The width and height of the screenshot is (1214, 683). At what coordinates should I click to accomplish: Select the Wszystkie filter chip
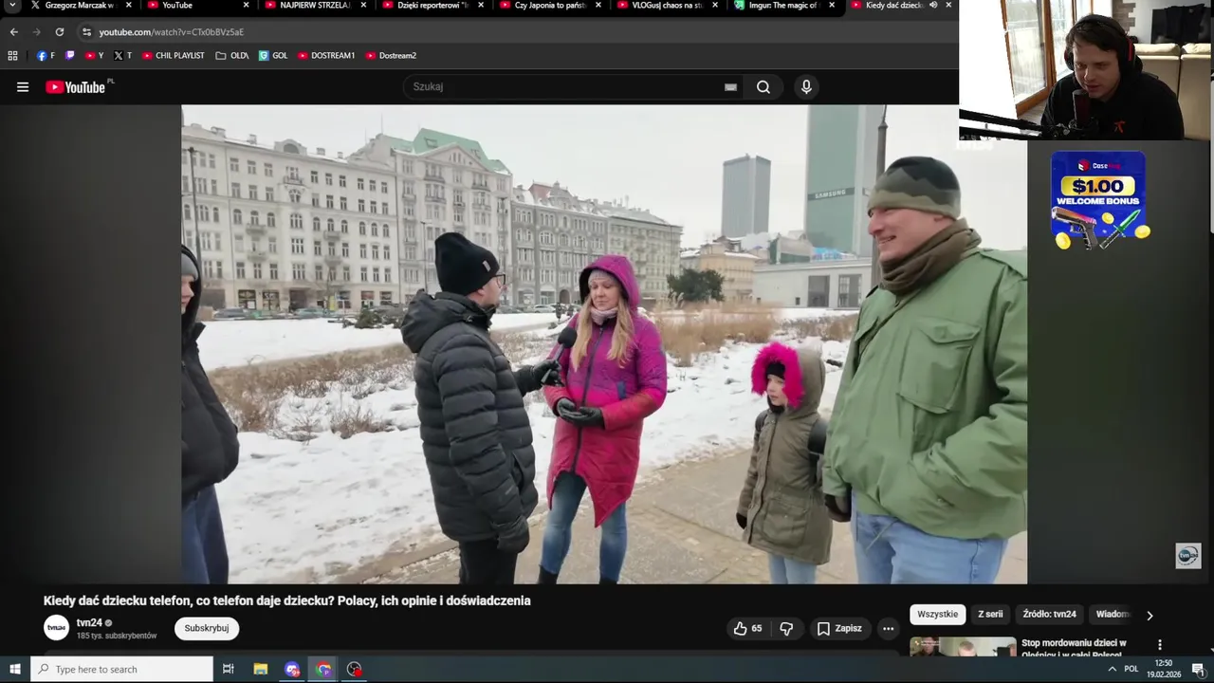938,615
